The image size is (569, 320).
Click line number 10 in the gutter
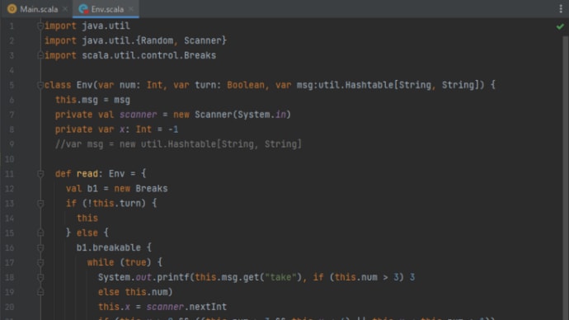9,159
